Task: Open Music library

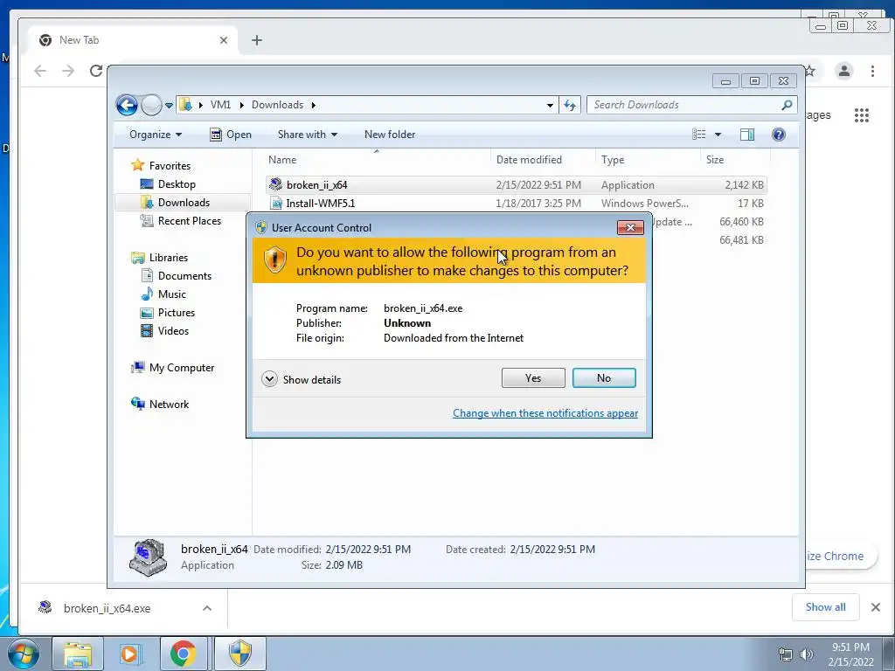Action: (x=172, y=294)
